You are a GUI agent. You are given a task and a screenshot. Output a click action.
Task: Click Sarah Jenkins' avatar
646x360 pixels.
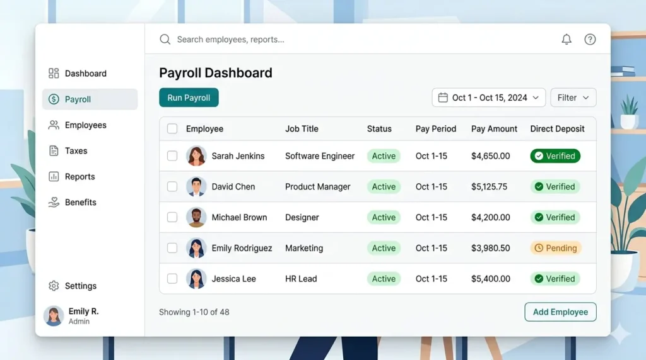[x=196, y=155]
